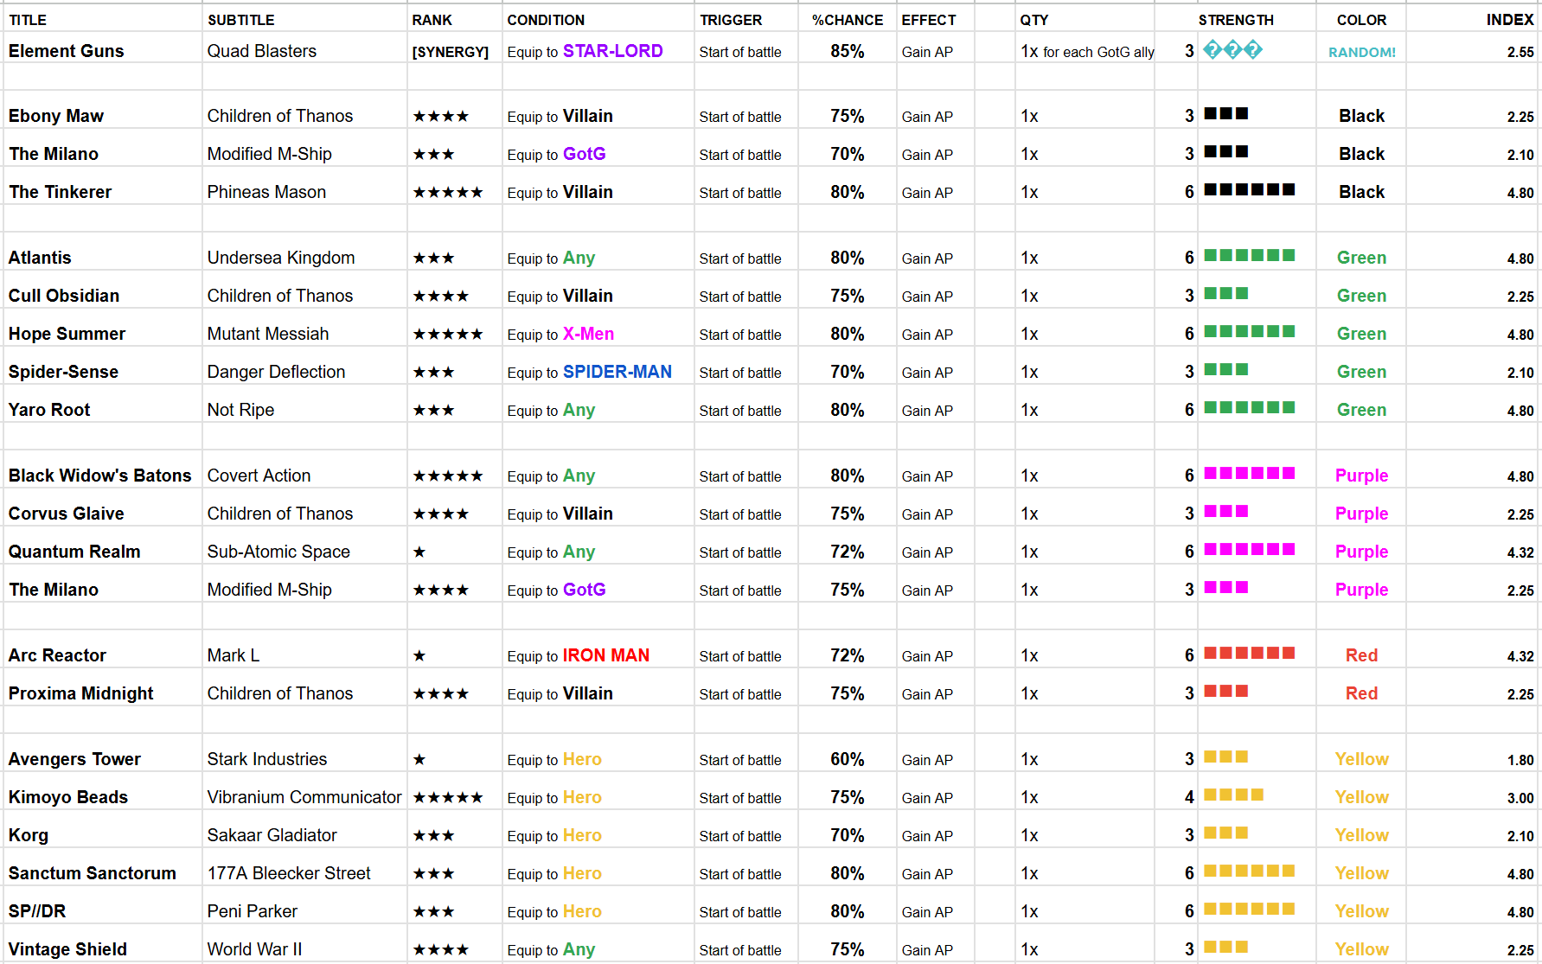Click the Phineas Mason subtitle cell
1542x964 pixels.
click(266, 192)
